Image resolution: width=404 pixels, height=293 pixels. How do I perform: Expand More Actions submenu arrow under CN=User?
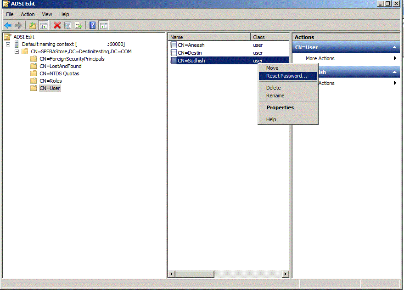click(395, 58)
